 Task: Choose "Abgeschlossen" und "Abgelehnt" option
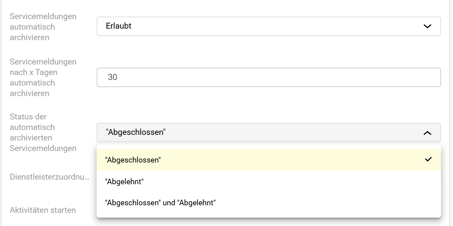pos(160,203)
